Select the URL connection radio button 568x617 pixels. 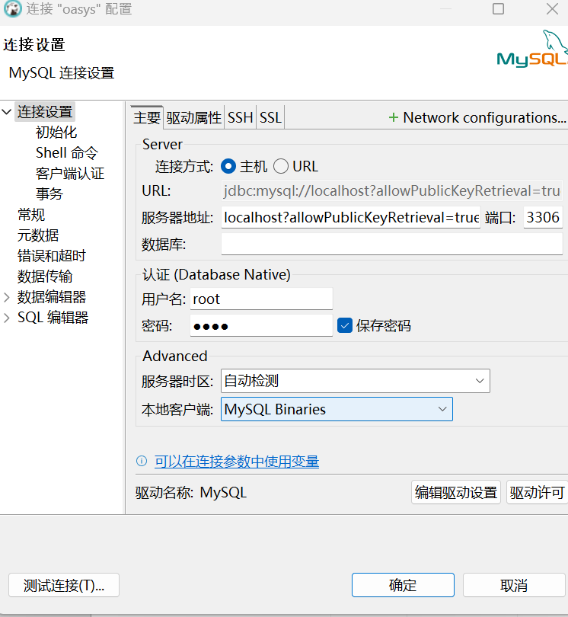[x=281, y=166]
